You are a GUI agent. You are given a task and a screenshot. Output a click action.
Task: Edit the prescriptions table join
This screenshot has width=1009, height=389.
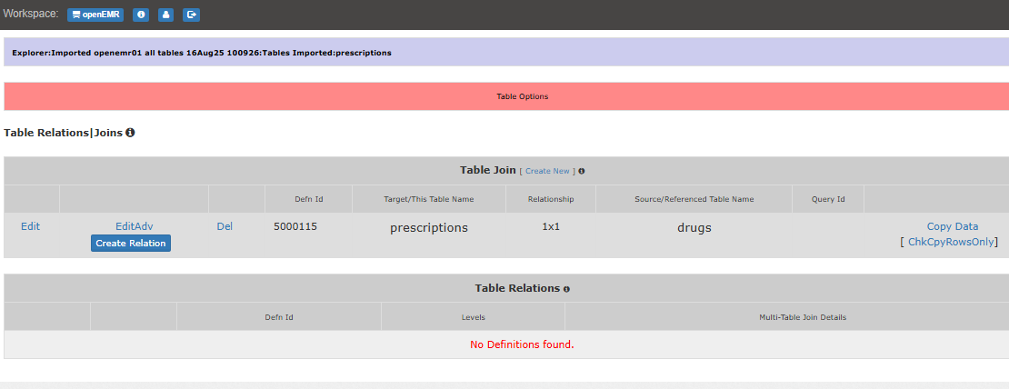coord(30,226)
